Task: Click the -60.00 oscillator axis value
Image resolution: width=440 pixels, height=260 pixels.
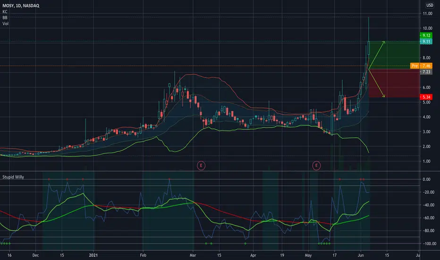Action: click(428, 218)
